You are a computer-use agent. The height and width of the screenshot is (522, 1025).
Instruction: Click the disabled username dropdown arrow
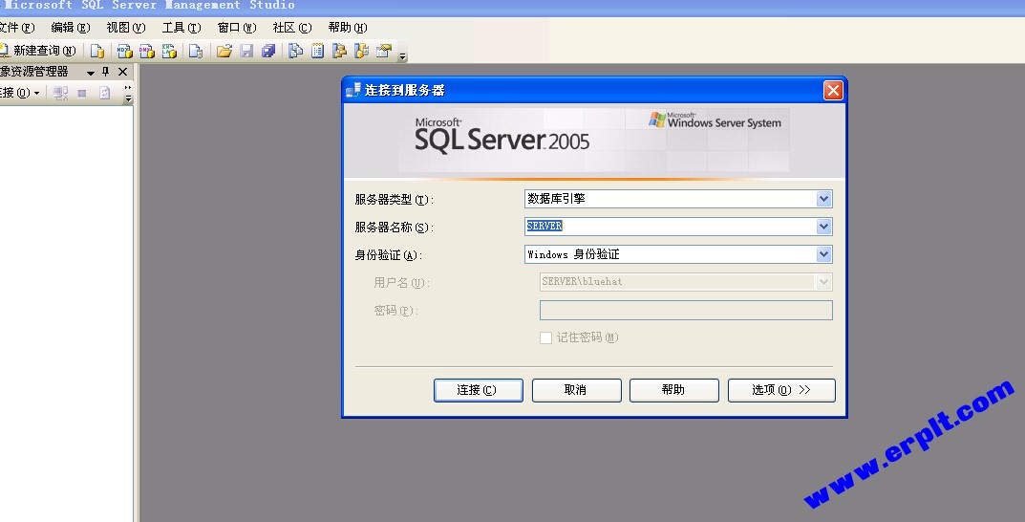823,282
